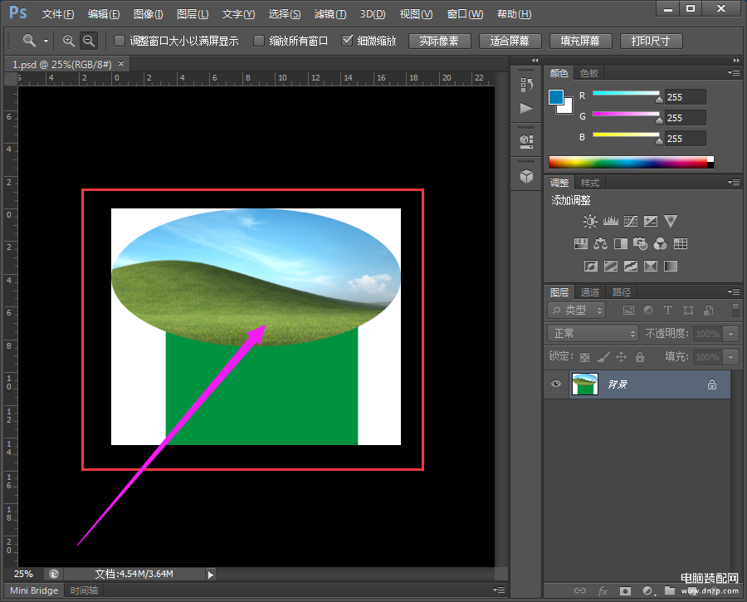Open the Image menu
Viewport: 747px width, 602px height.
point(149,14)
